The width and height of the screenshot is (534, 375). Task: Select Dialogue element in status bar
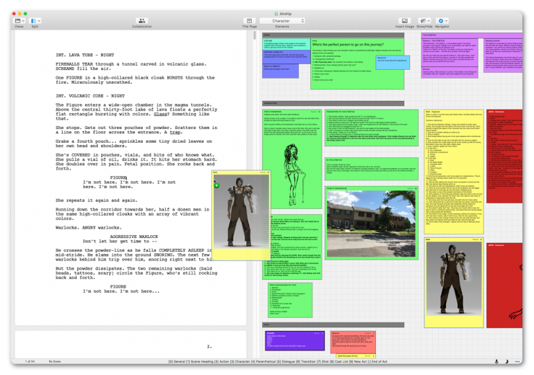[286, 362]
